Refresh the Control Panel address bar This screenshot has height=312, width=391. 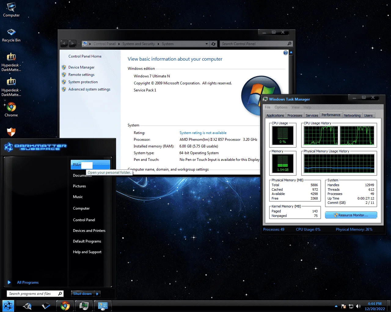tap(213, 44)
